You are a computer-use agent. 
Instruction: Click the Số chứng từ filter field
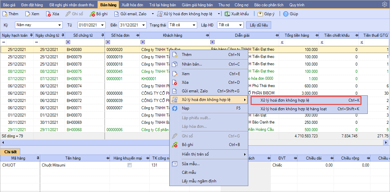85,42
